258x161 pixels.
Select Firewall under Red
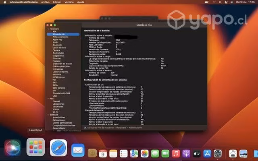56,101
